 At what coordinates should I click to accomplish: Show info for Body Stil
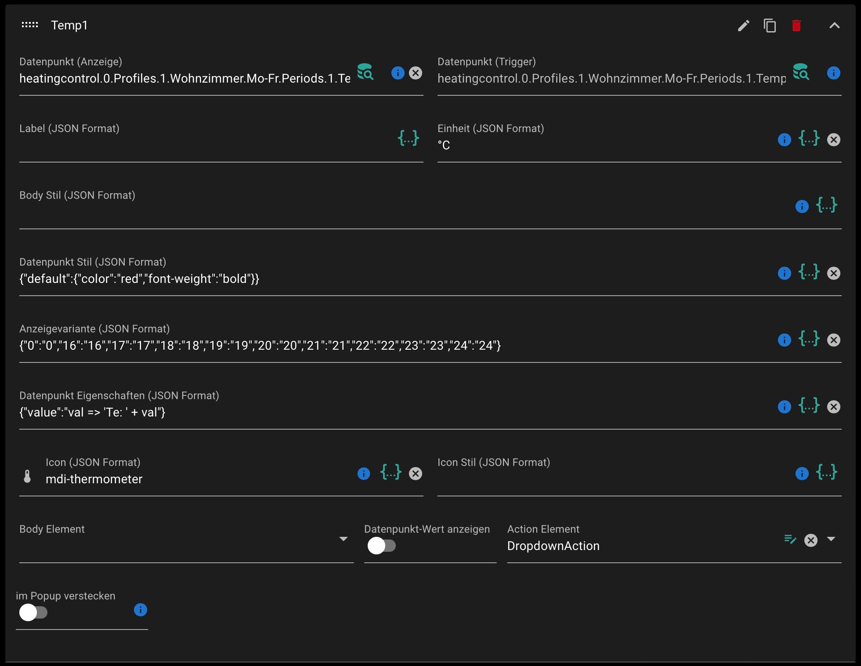[802, 206]
